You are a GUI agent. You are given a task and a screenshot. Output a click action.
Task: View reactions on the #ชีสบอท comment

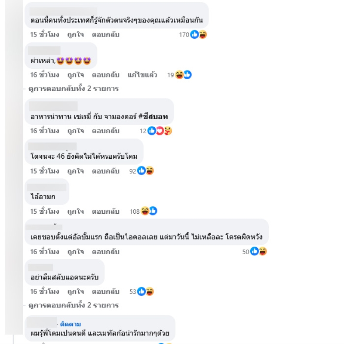[x=160, y=131]
